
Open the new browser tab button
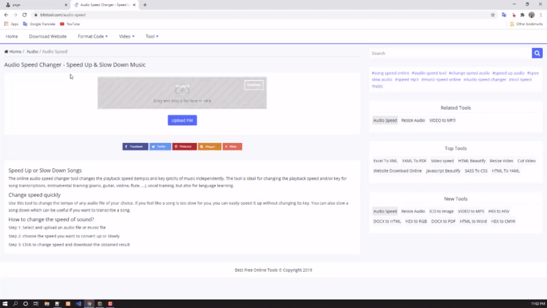(145, 5)
